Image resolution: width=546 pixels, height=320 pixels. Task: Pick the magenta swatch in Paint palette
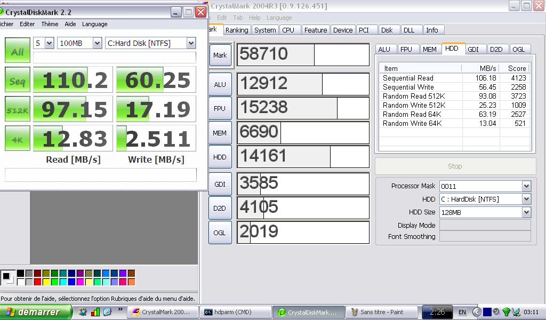tap(80, 282)
